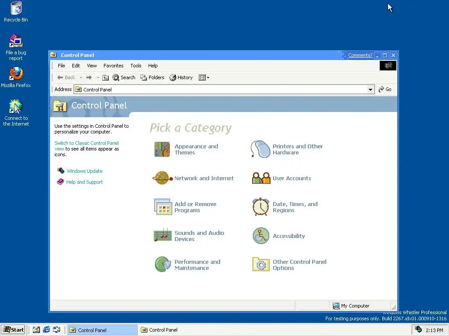Click the Accessibility text link
The width and height of the screenshot is (449, 336).
(x=289, y=236)
